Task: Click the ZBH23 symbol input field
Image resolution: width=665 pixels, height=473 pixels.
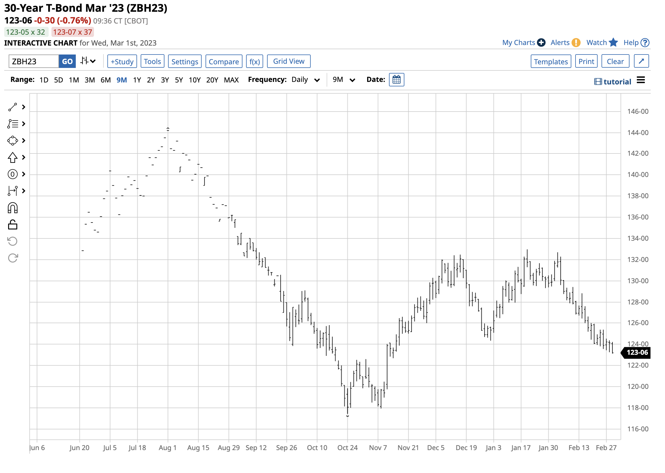Action: pyautogui.click(x=34, y=62)
